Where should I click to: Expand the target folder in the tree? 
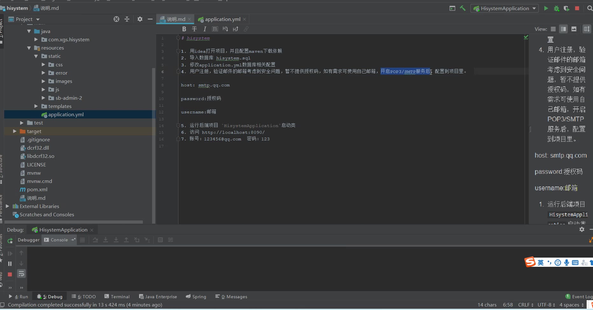pos(15,131)
